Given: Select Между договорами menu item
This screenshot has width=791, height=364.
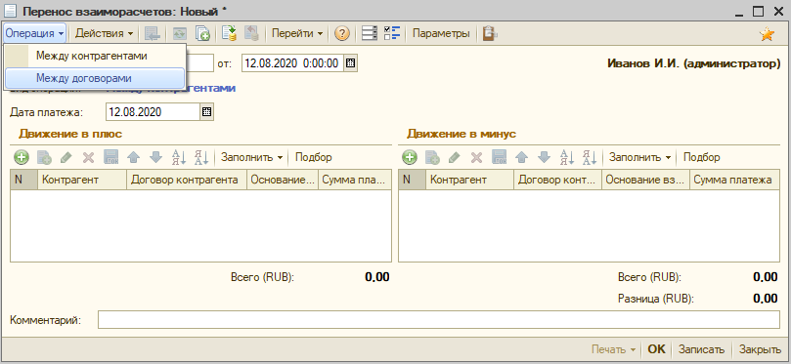Looking at the screenshot, I should tap(94, 78).
